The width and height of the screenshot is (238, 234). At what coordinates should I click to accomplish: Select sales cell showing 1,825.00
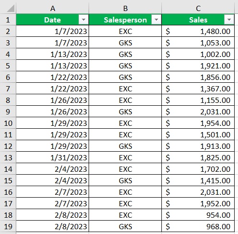pos(198,157)
